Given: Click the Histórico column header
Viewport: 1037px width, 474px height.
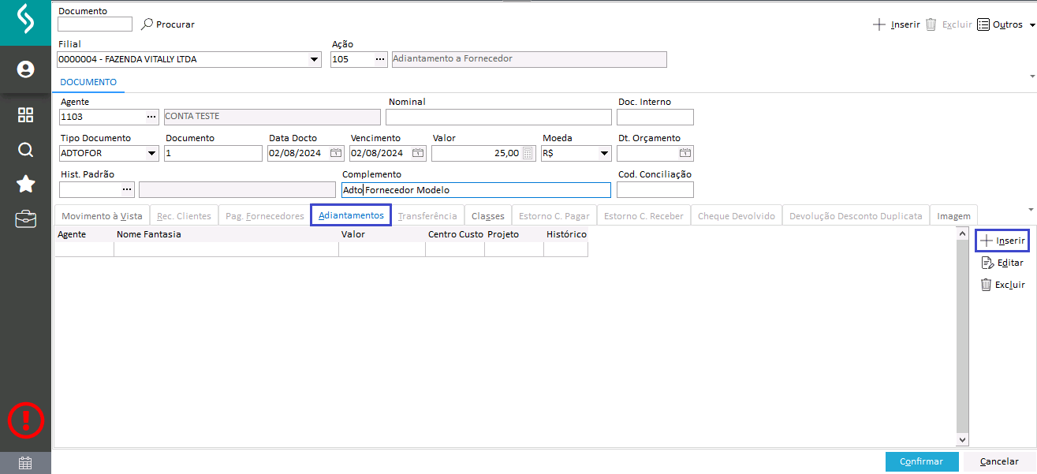Looking at the screenshot, I should pos(566,234).
